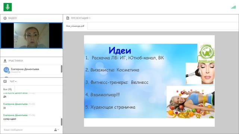Click the chat panel speech icon
The width and height of the screenshot is (239, 134).
coord(5,82)
